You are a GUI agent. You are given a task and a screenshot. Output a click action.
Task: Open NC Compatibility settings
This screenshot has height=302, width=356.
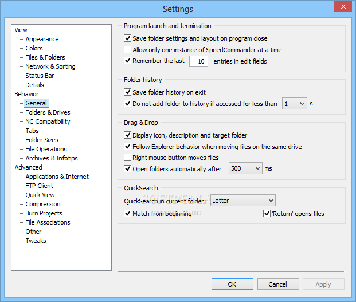pyautogui.click(x=48, y=121)
